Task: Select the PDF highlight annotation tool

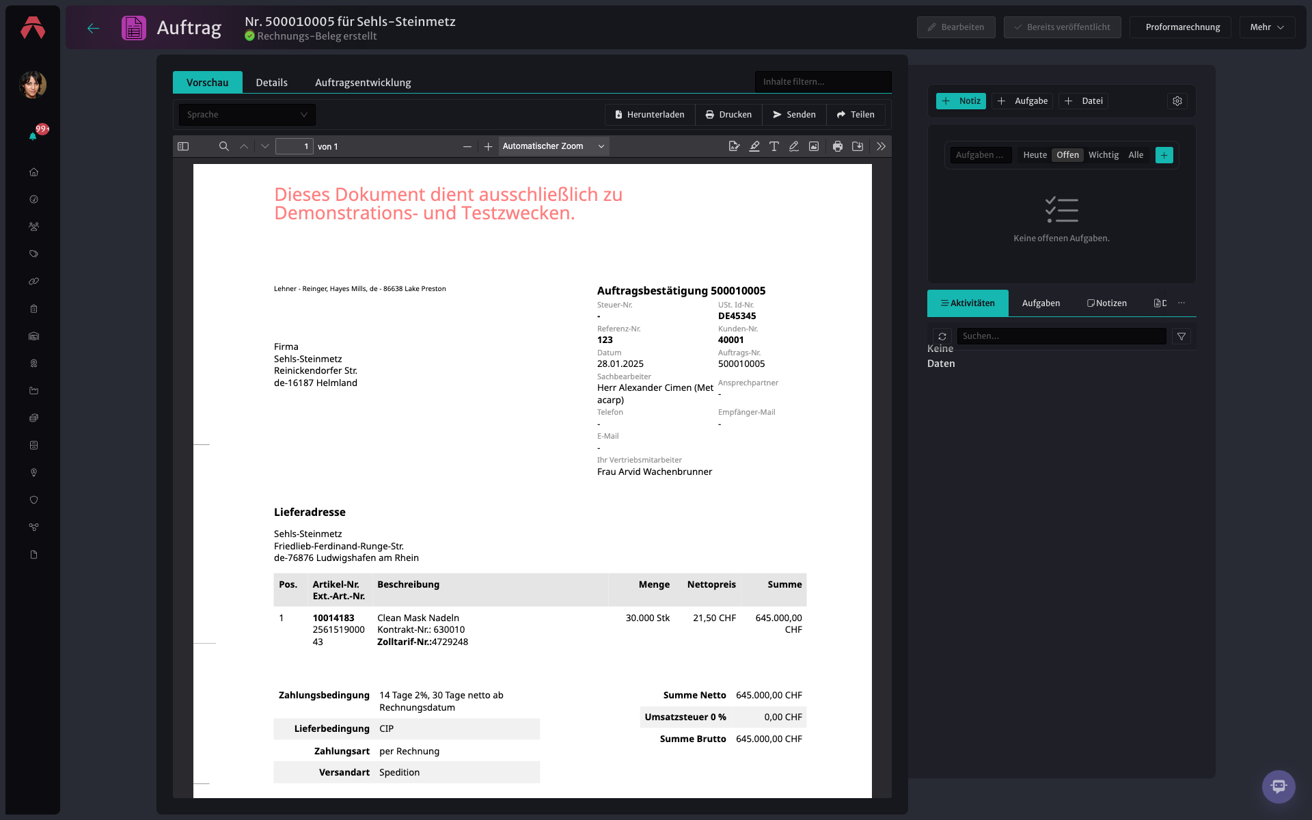Action: (754, 146)
